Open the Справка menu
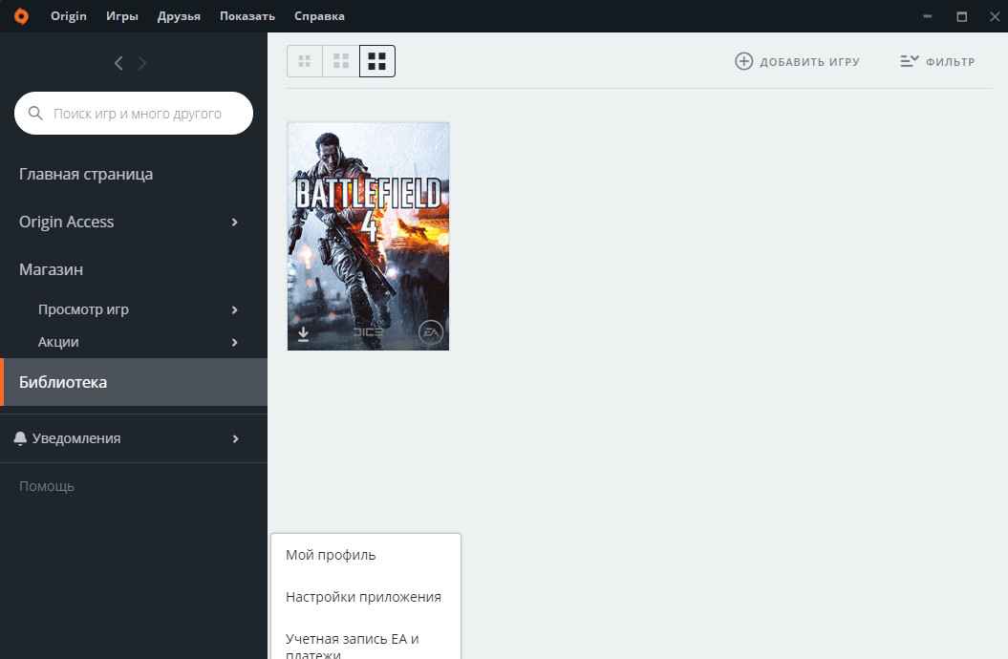This screenshot has width=1008, height=659. [319, 16]
